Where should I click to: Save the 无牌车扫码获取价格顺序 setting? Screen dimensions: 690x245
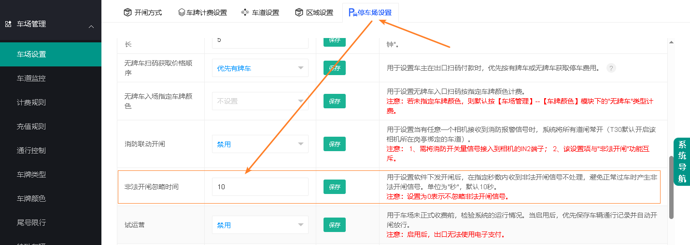(x=335, y=68)
